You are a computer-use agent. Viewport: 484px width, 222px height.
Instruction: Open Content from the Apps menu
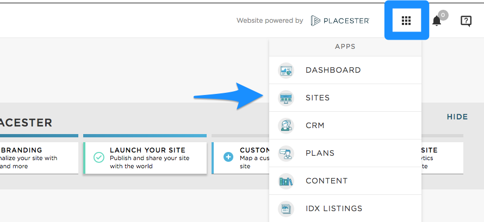point(345,181)
